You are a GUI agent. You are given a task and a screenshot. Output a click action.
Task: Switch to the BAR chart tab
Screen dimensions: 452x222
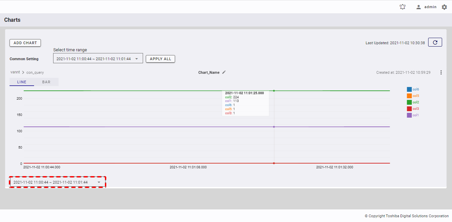(x=46, y=82)
